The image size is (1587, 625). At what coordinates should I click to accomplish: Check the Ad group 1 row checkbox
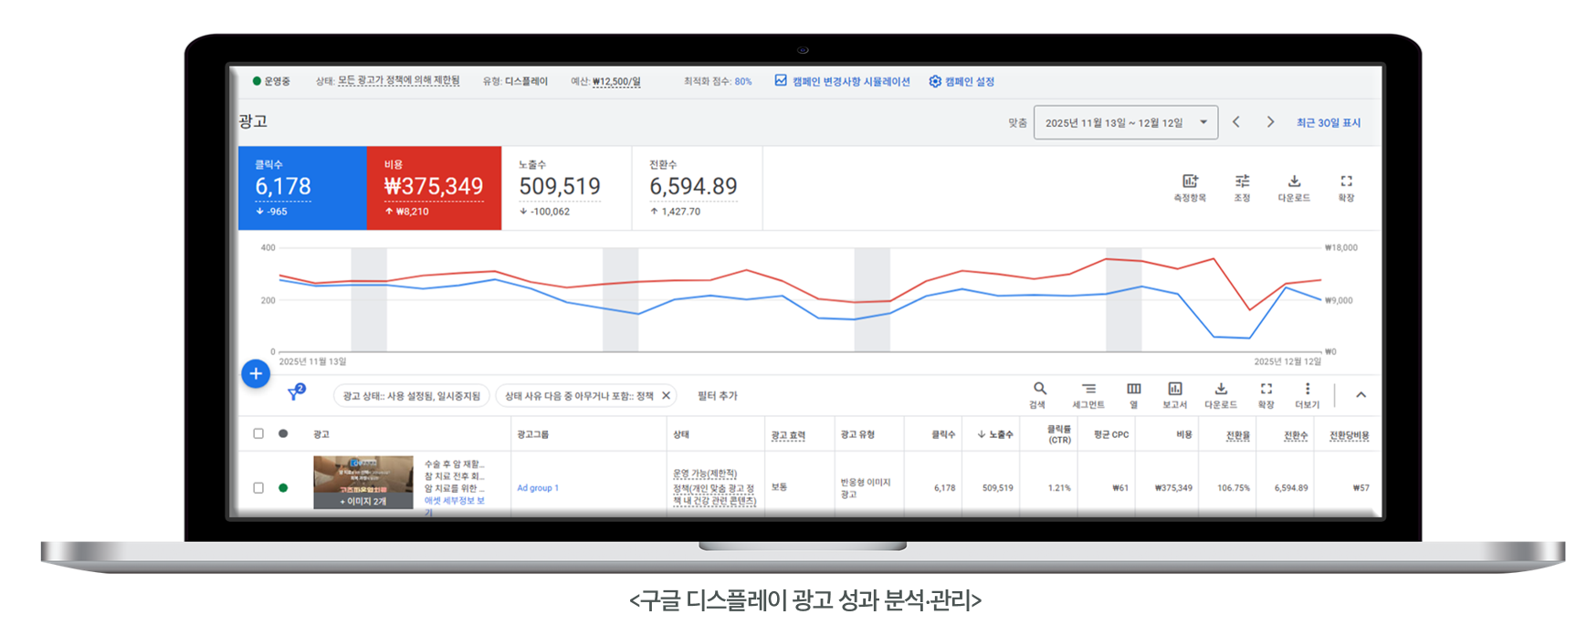258,487
